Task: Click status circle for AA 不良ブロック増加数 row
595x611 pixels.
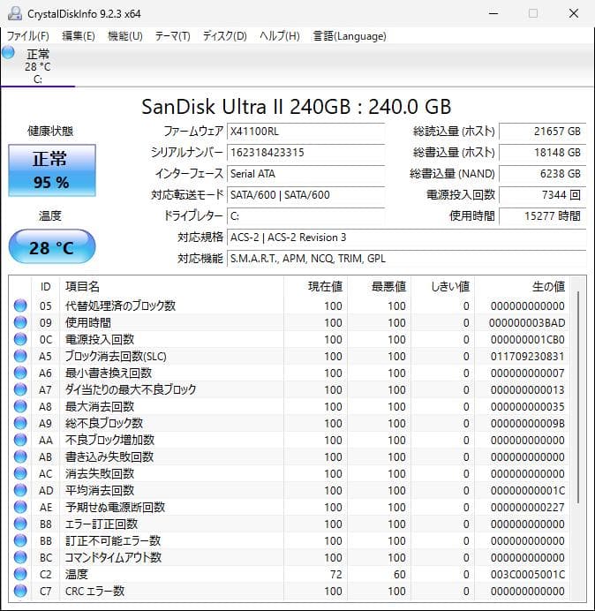Action: (x=20, y=440)
